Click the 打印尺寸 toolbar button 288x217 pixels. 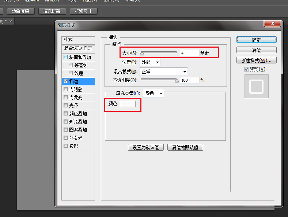[x=83, y=11]
